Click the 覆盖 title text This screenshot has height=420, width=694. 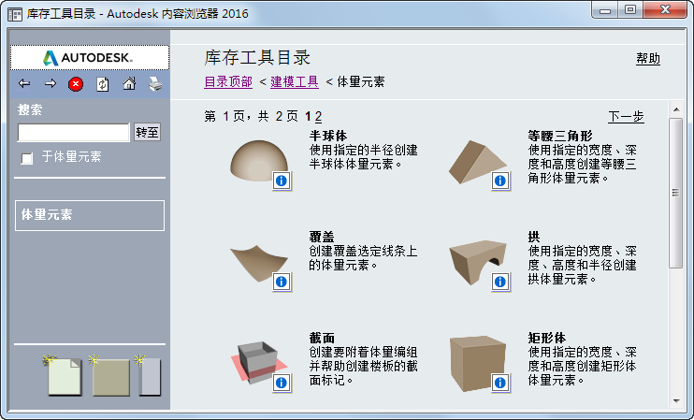pos(322,237)
